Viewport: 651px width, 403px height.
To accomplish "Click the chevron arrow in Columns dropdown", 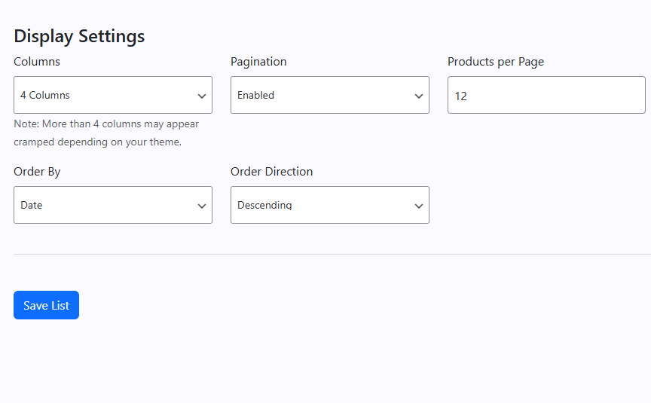I will point(202,96).
